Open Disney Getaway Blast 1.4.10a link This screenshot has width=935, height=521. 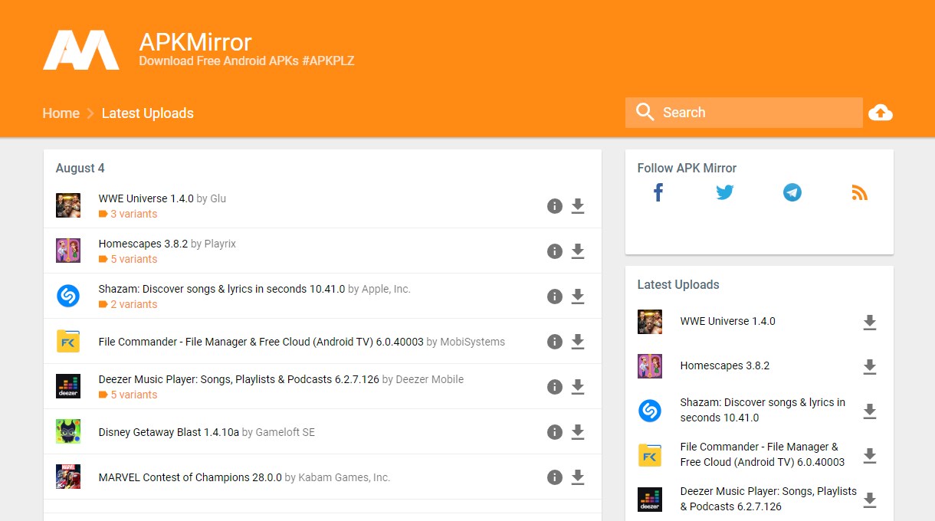169,432
